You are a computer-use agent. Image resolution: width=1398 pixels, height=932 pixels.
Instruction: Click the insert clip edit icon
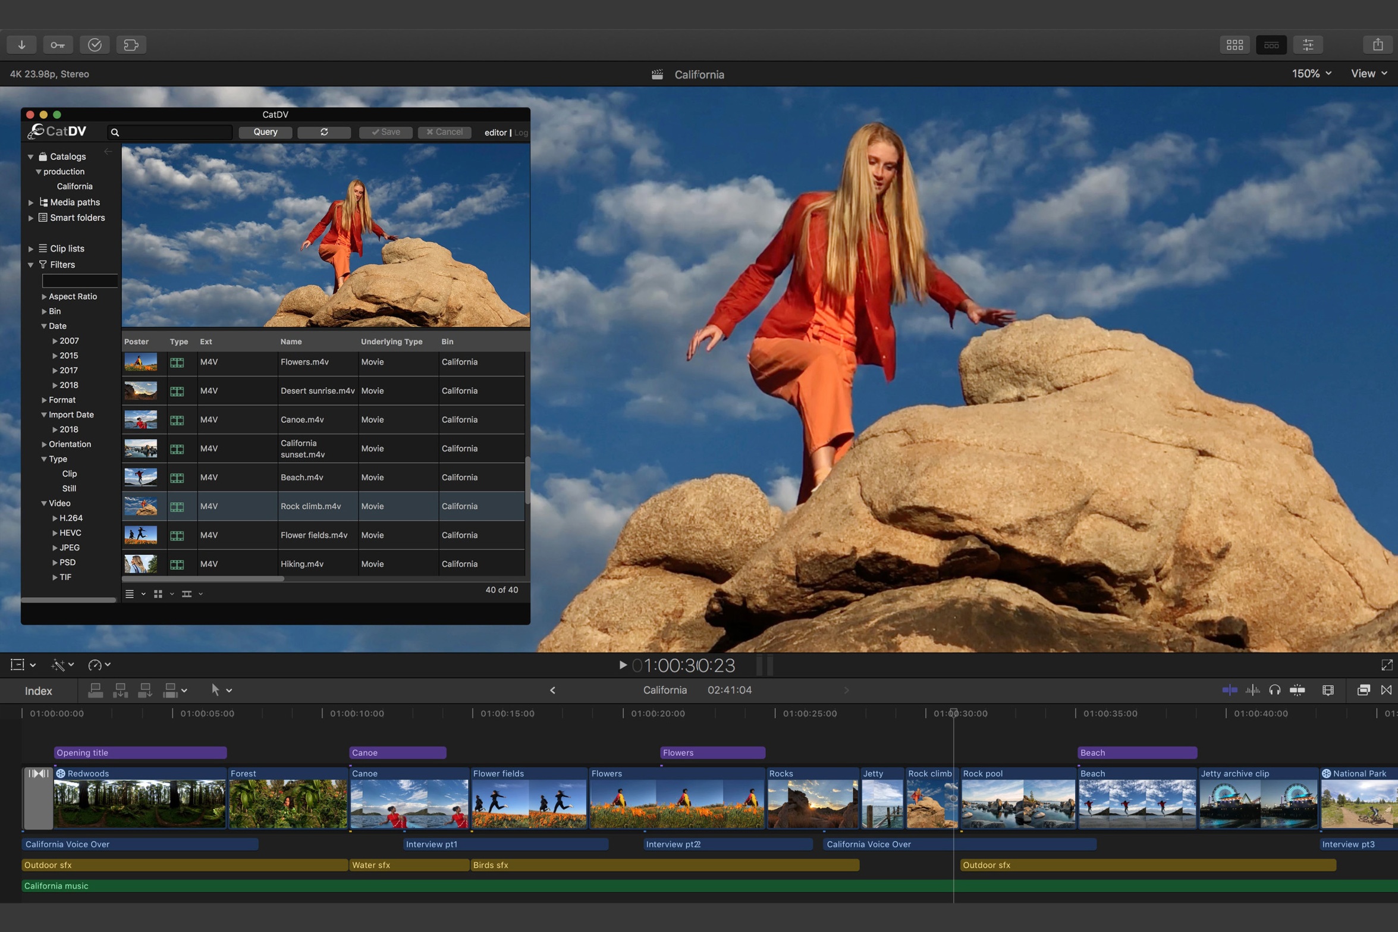pos(120,690)
